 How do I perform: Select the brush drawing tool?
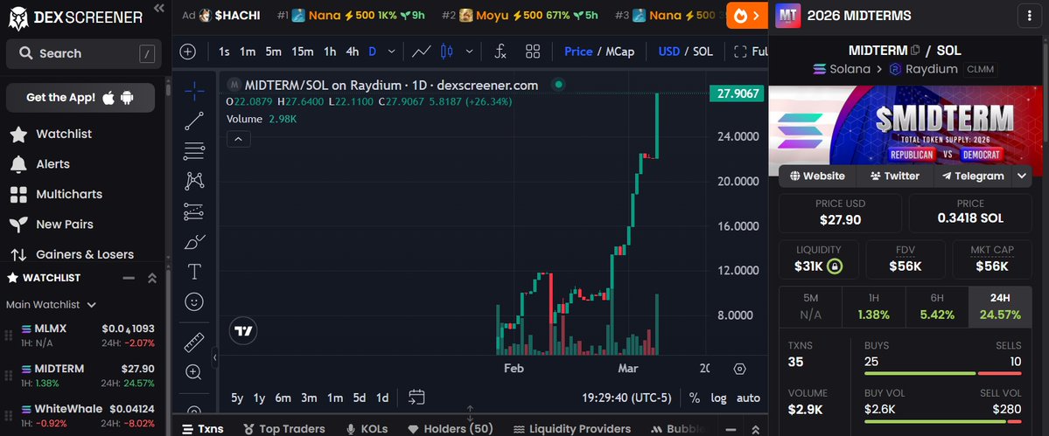pos(194,242)
